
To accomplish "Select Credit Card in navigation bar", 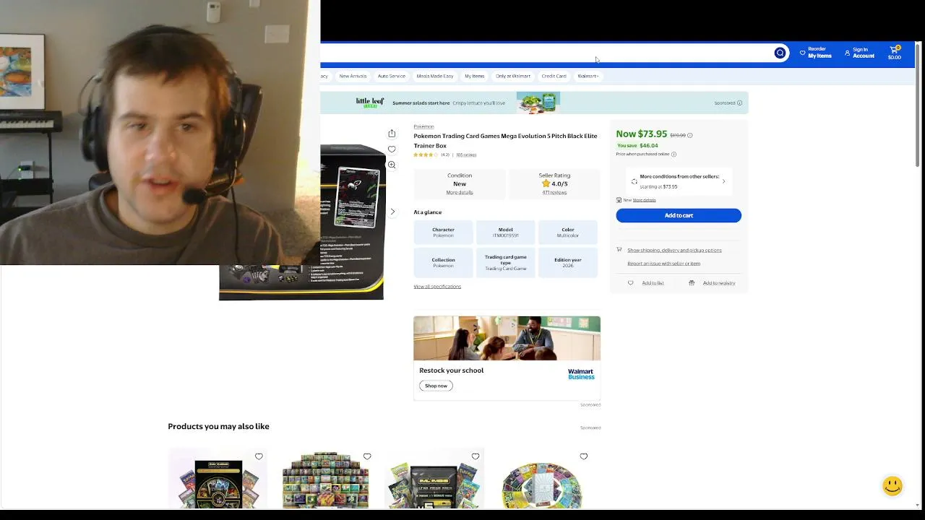I will coord(554,76).
